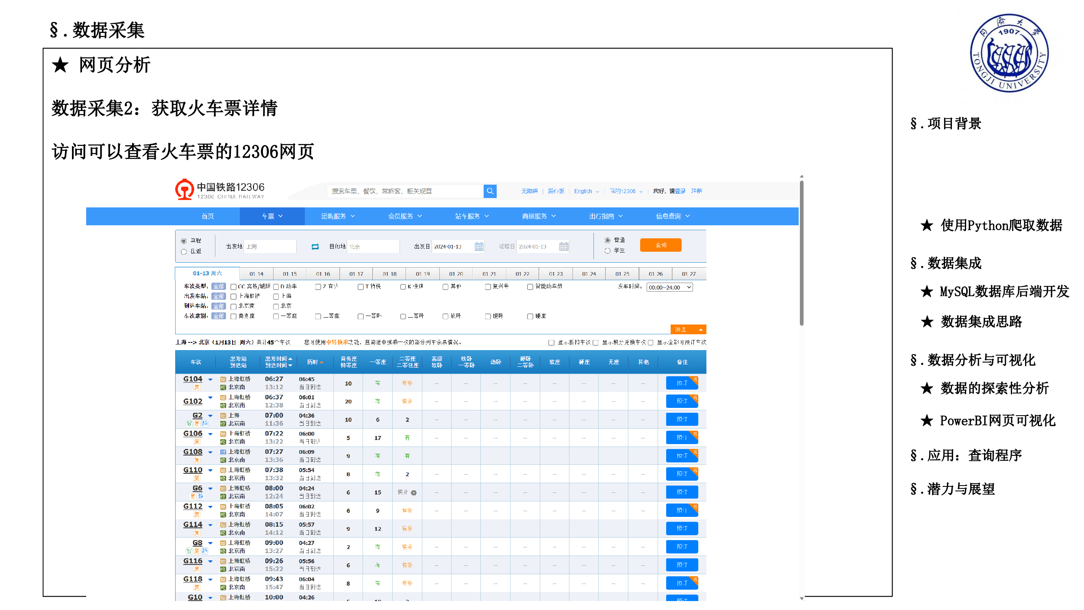Click the orange query button
The image size is (1084, 610).
point(660,245)
